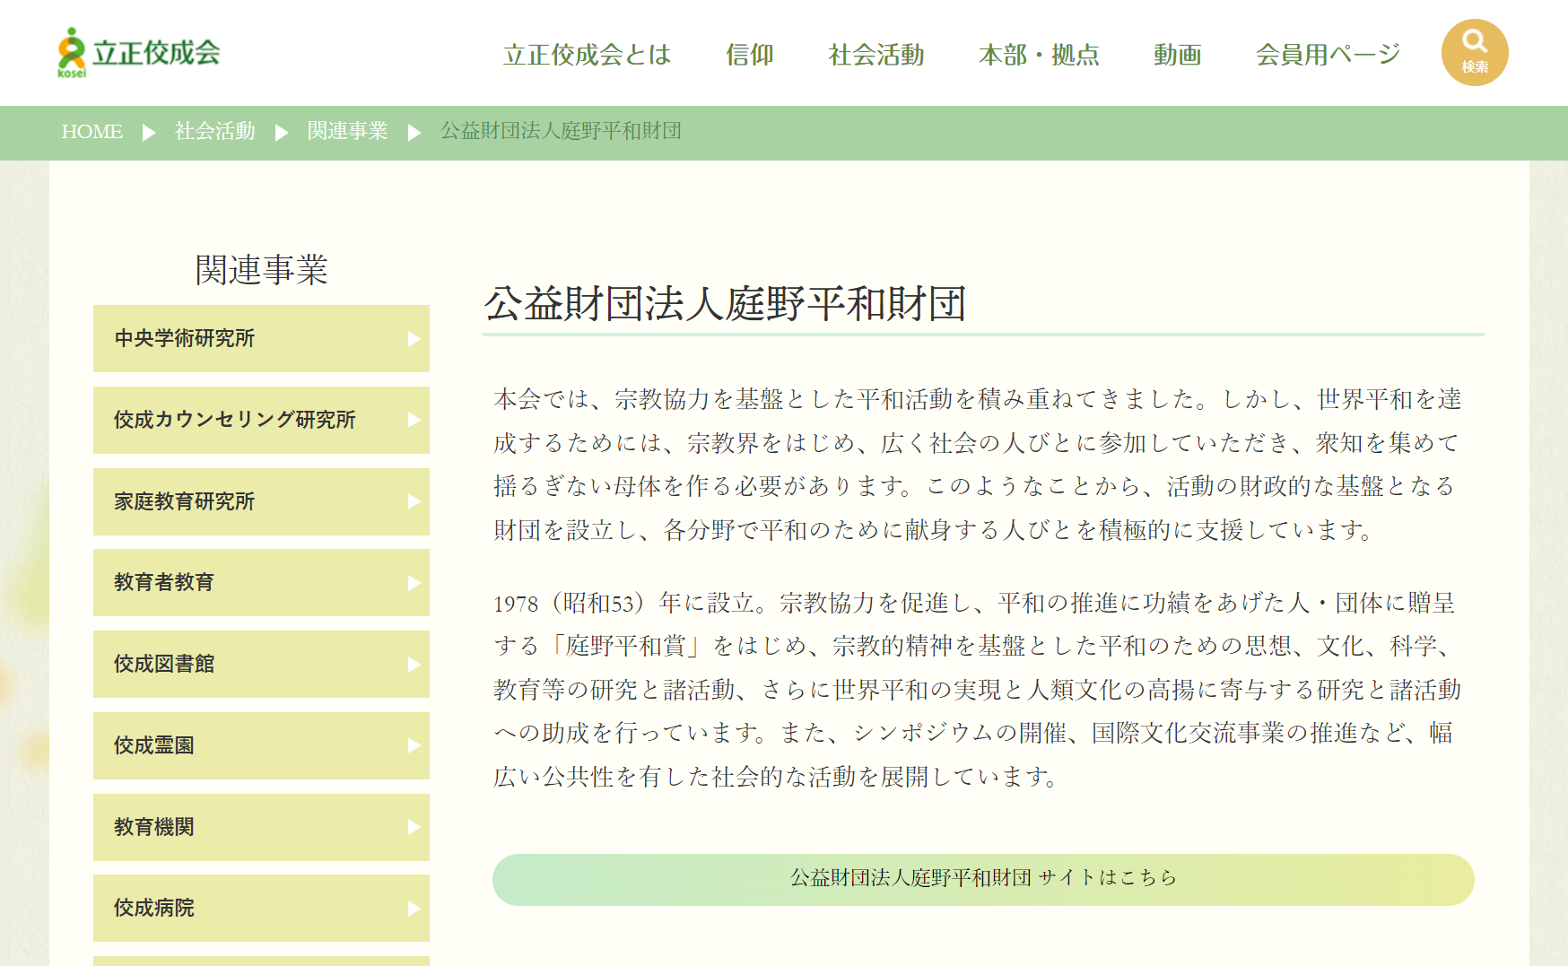1568x966 pixels.
Task: Open 佼成カウンセリング研究所 sidebar item
Action: [x=261, y=420]
